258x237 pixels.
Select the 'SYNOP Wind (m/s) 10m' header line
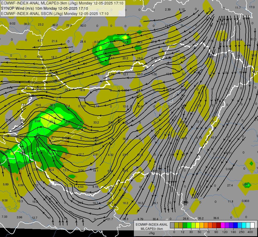(45, 8)
